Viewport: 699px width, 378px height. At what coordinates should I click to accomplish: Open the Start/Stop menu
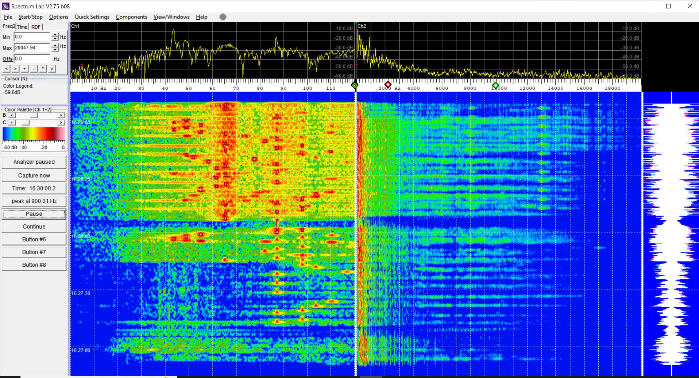click(x=31, y=17)
